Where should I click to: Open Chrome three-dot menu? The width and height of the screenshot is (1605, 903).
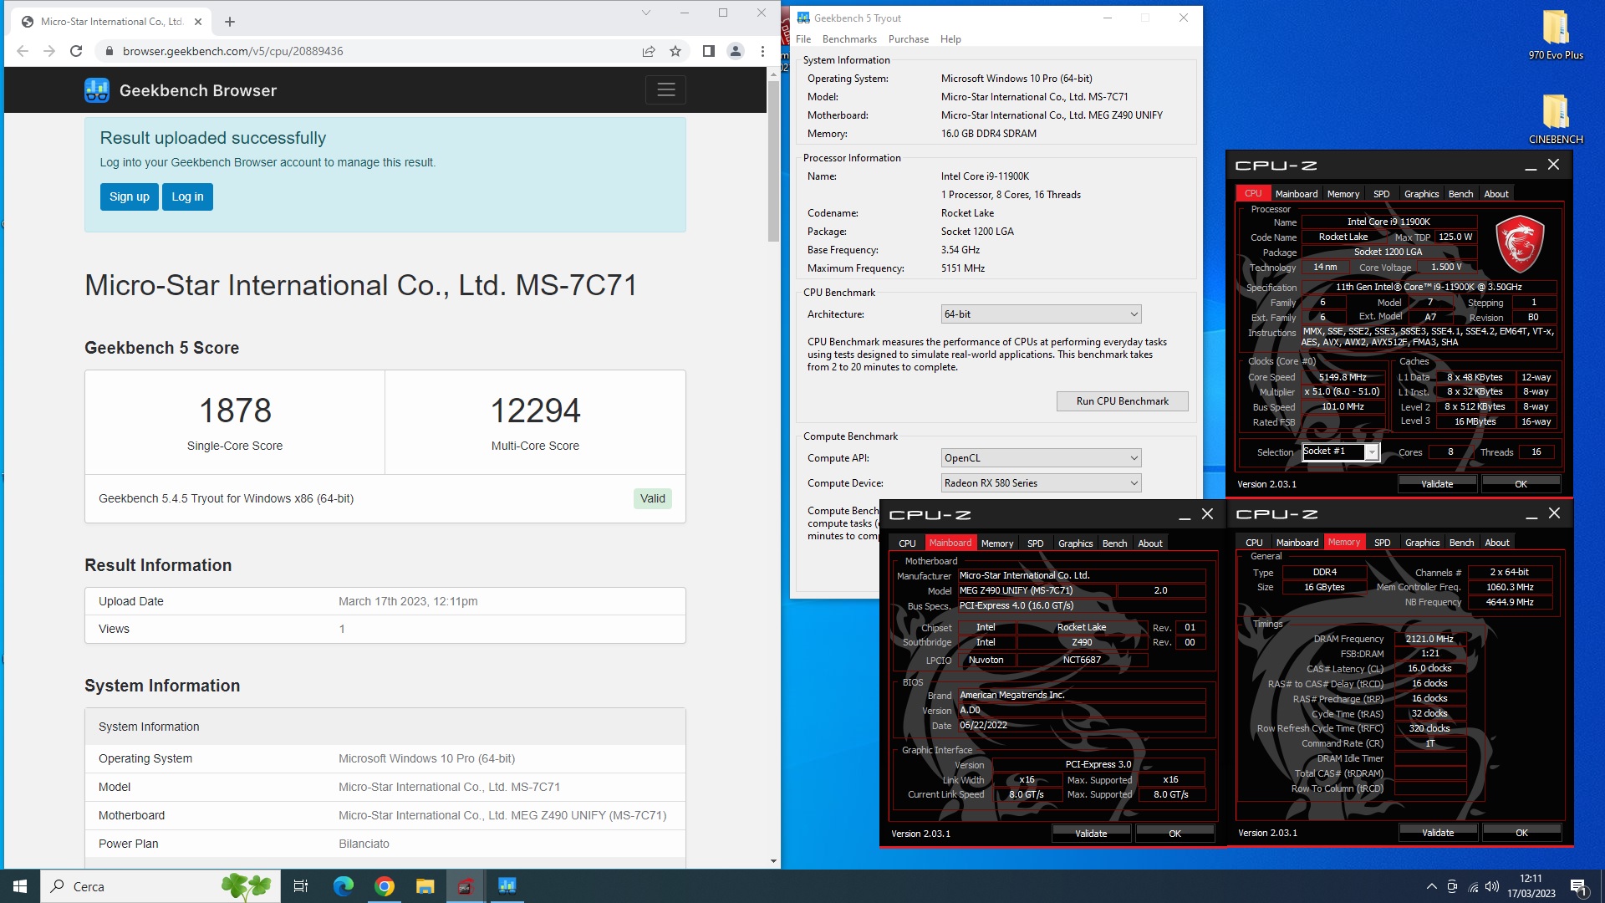tap(762, 51)
